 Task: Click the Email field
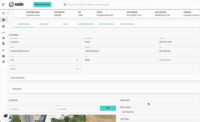[45, 51]
